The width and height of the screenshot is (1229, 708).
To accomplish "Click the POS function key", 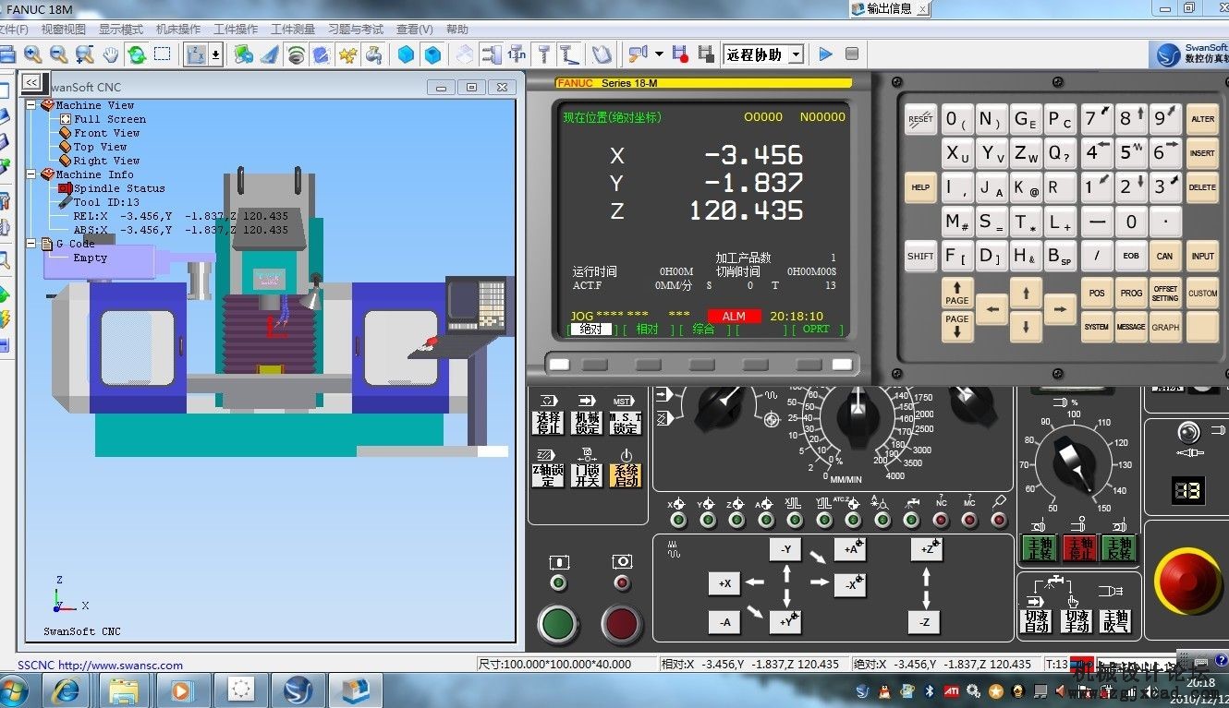I will (x=1097, y=294).
